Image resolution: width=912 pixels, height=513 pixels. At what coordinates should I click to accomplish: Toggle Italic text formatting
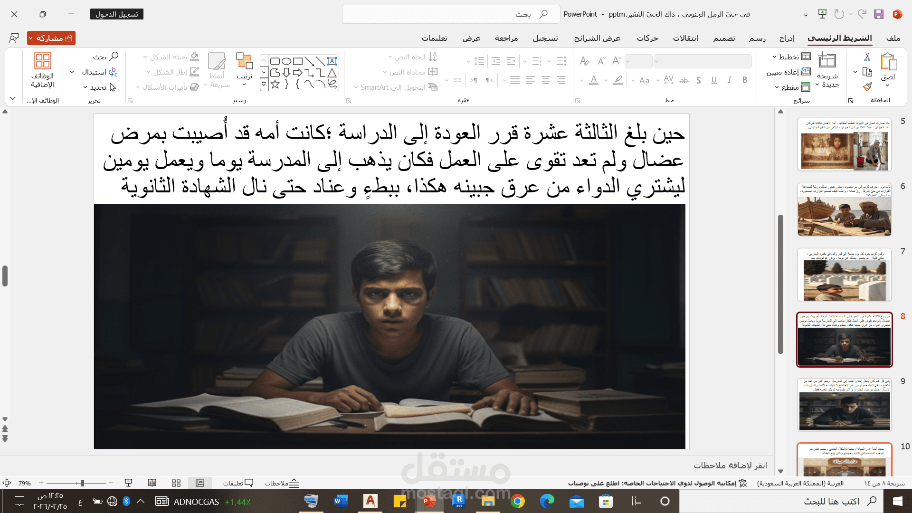729,80
